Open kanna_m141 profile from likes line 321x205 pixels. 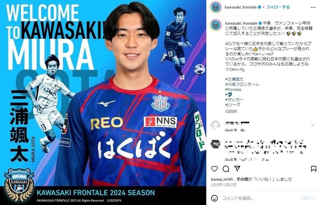coord(221,179)
